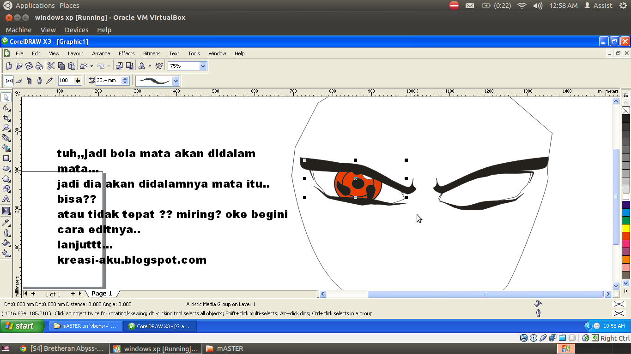Open Ubuntu Applications menu
631x354 pixels.
click(35, 6)
